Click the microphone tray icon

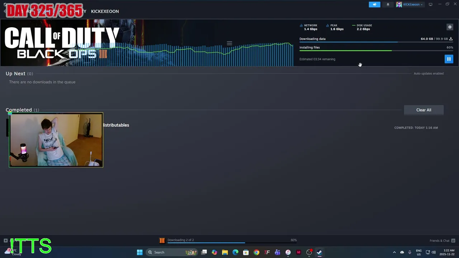pos(410,252)
